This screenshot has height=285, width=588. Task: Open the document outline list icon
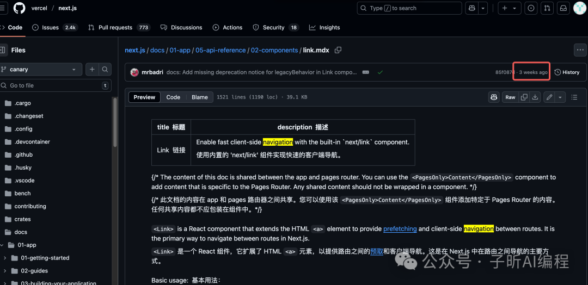click(574, 97)
